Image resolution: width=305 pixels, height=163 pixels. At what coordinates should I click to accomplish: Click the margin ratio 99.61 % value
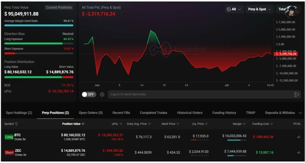coord(69,21)
